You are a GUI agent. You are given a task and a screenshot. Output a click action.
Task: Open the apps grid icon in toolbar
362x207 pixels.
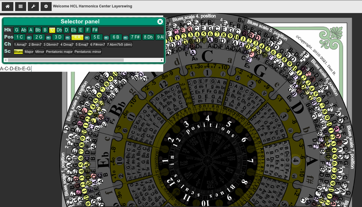[20, 6]
